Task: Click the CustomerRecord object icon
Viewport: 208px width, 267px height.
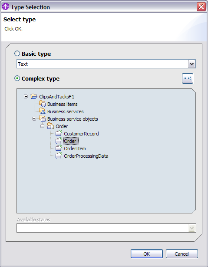Action: pyautogui.click(x=59, y=133)
